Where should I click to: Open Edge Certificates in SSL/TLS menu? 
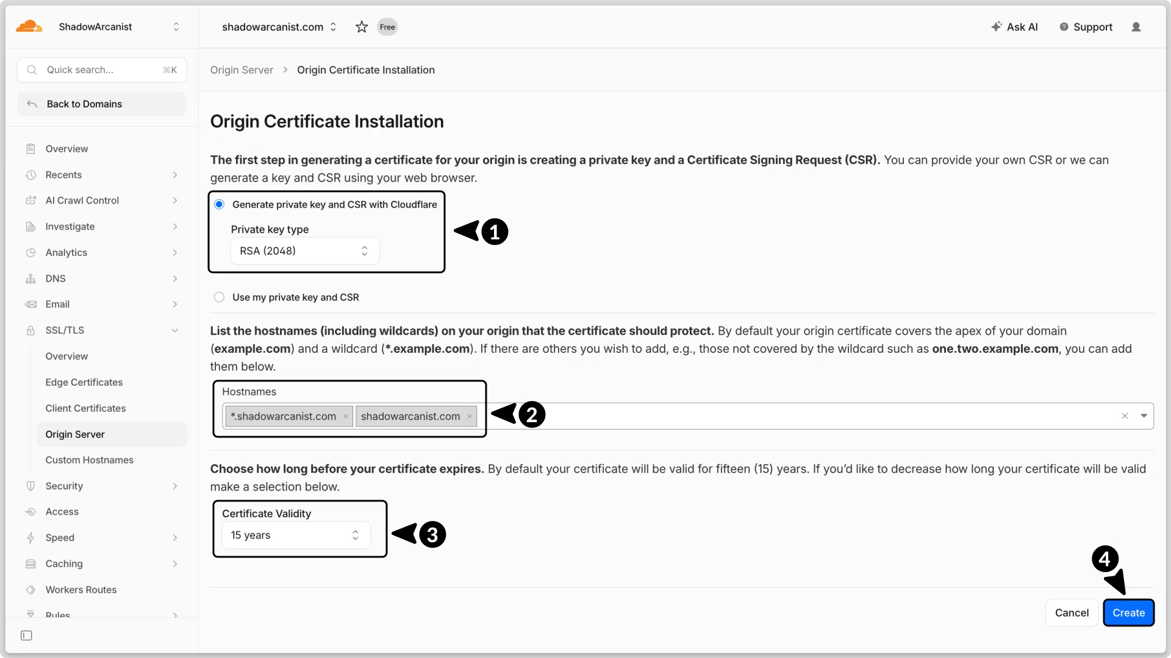pyautogui.click(x=84, y=382)
